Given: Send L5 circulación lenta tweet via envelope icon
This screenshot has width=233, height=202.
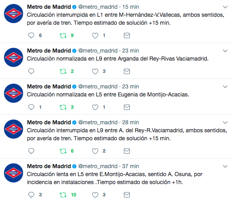Looking at the screenshot, I should pyautogui.click(x=127, y=195).
